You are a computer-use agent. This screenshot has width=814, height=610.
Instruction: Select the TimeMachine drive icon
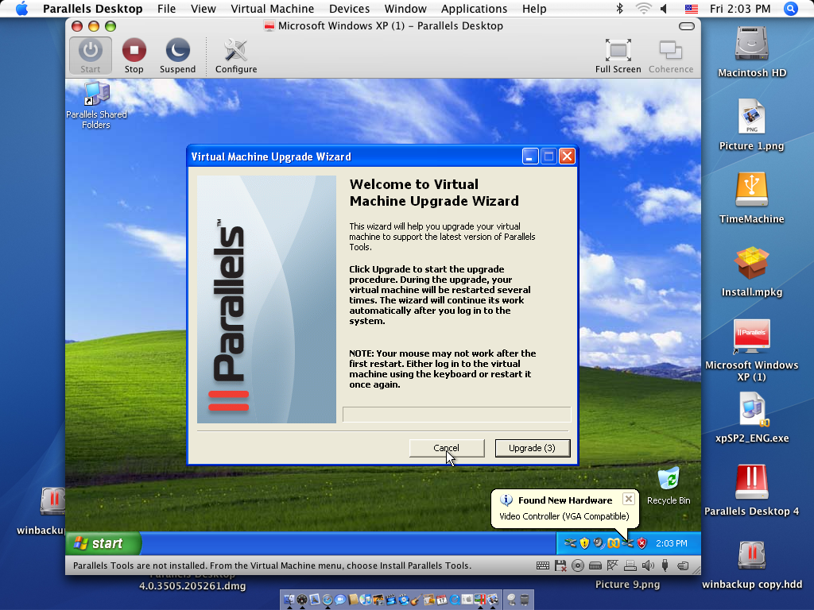click(752, 198)
